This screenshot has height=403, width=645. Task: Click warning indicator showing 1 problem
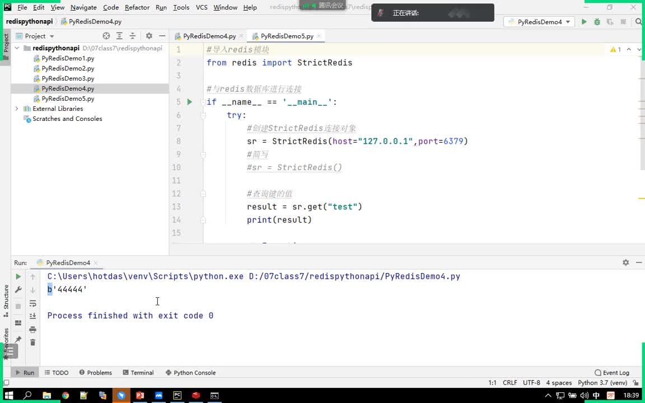(x=616, y=49)
